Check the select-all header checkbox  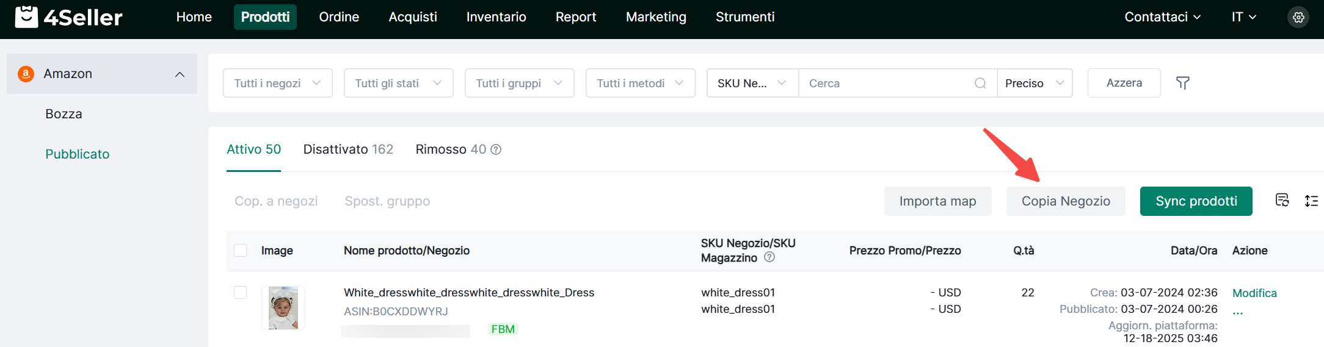click(x=241, y=251)
